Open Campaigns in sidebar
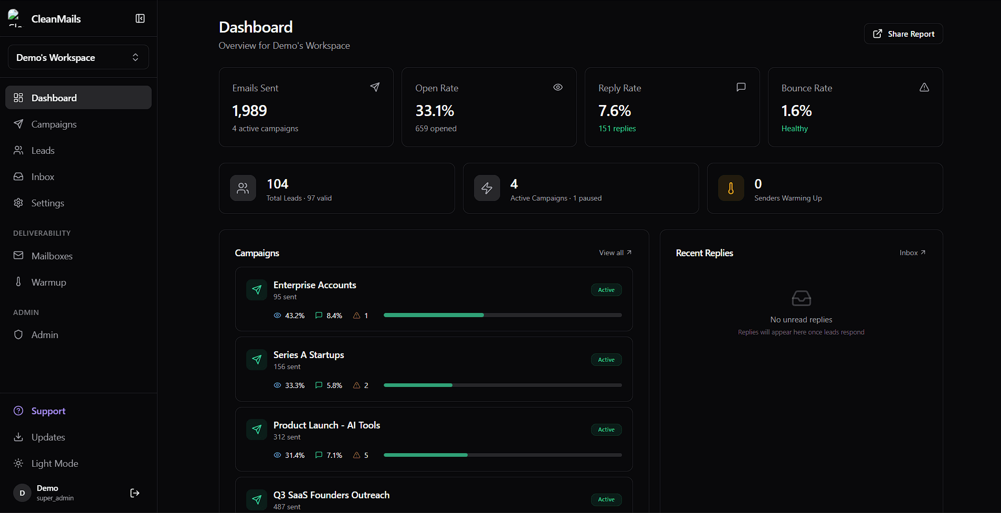The width and height of the screenshot is (1001, 513). [x=78, y=124]
